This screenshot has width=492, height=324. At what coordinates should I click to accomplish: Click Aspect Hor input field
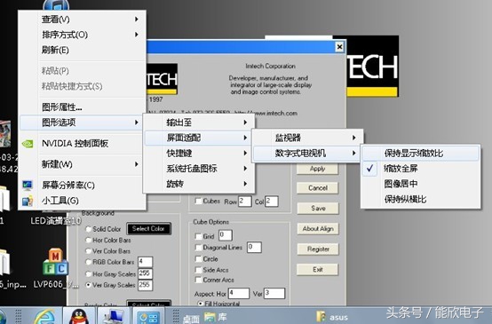tap(239, 294)
